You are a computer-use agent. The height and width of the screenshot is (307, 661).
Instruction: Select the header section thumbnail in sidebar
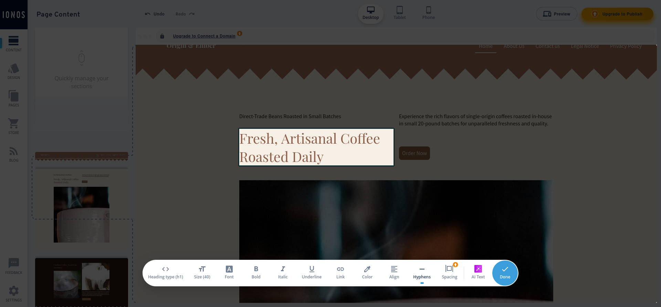click(x=82, y=156)
